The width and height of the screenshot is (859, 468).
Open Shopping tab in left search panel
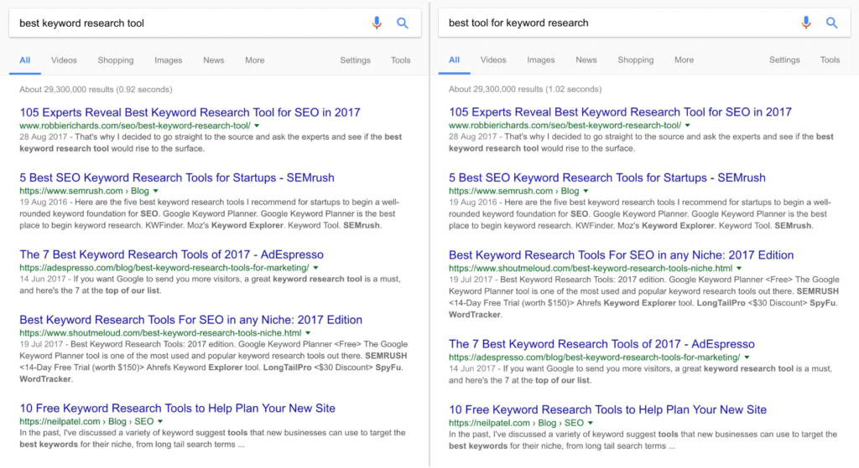115,60
